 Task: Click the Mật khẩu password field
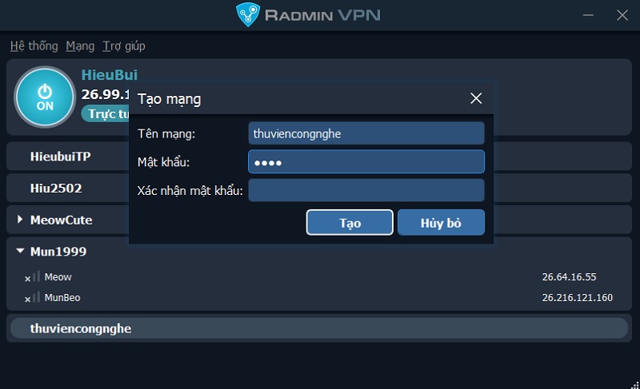pos(366,161)
